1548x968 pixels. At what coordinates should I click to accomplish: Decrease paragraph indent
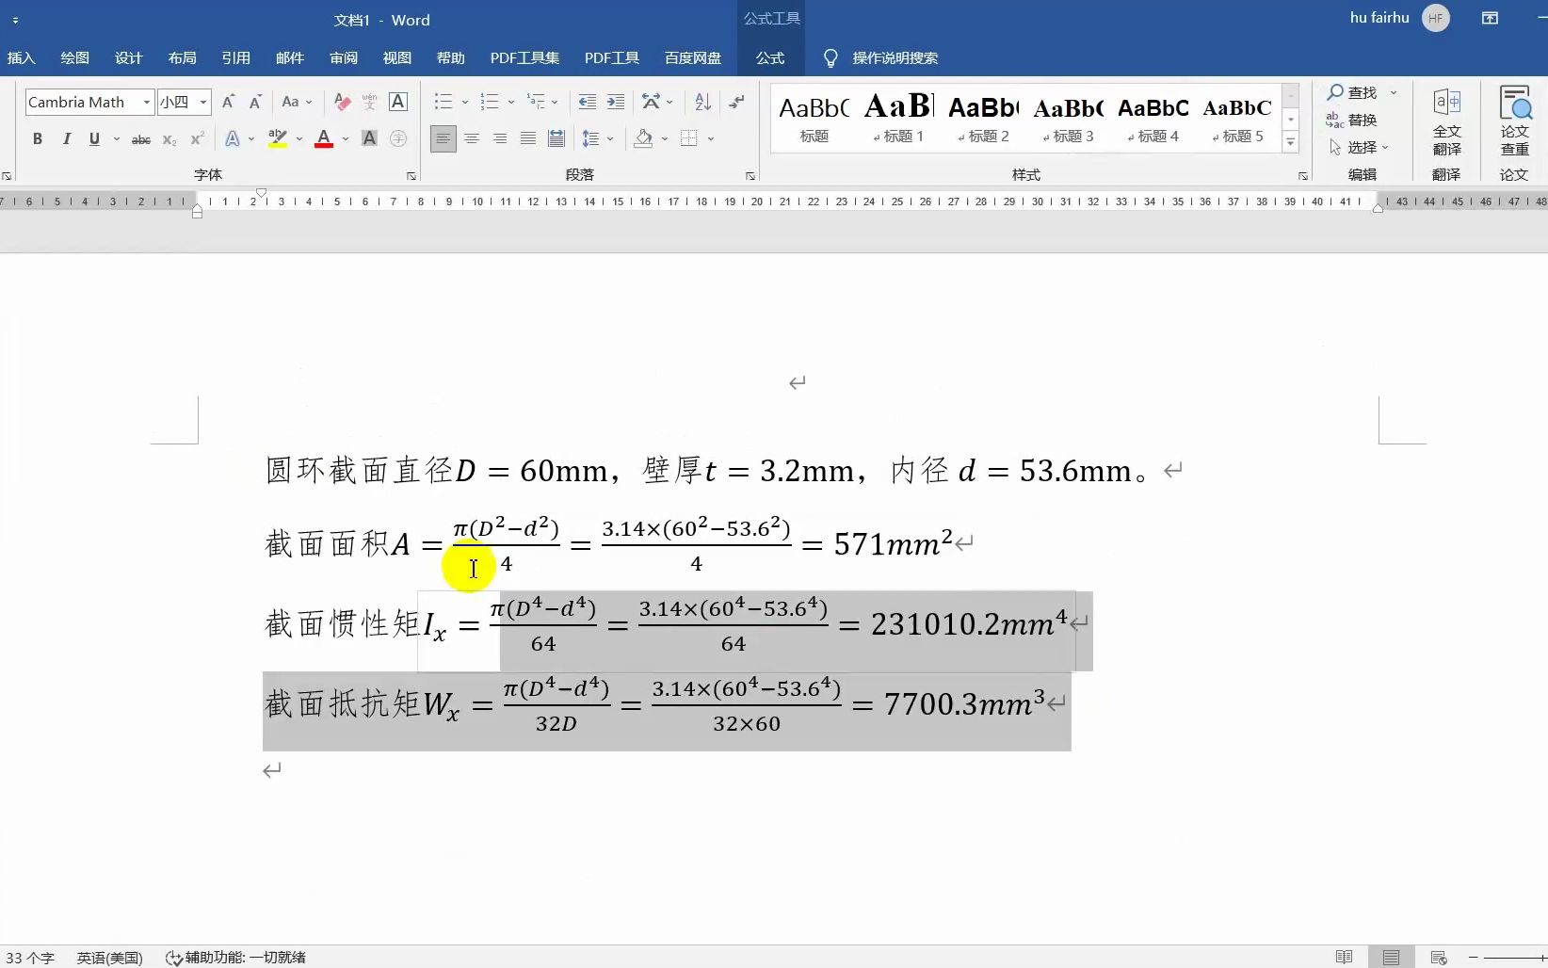[x=587, y=102]
